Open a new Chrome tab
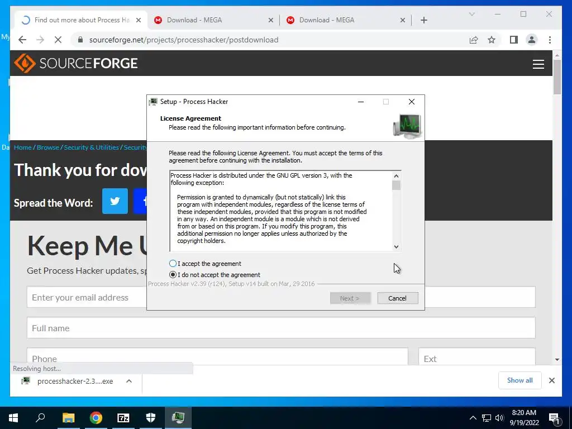Screen dimensions: 572x429 click(423, 20)
